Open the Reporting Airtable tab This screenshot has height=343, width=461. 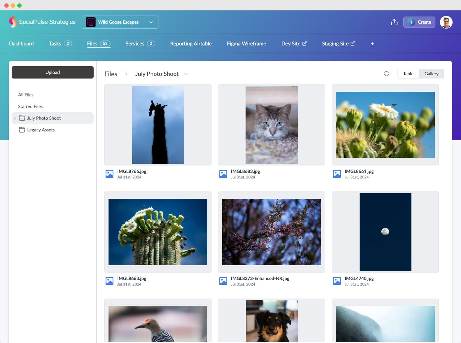coord(191,43)
